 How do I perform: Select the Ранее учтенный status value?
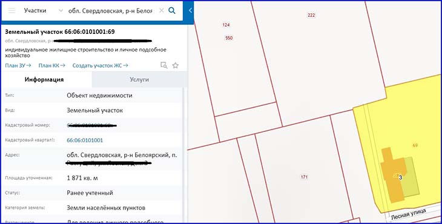(x=90, y=193)
